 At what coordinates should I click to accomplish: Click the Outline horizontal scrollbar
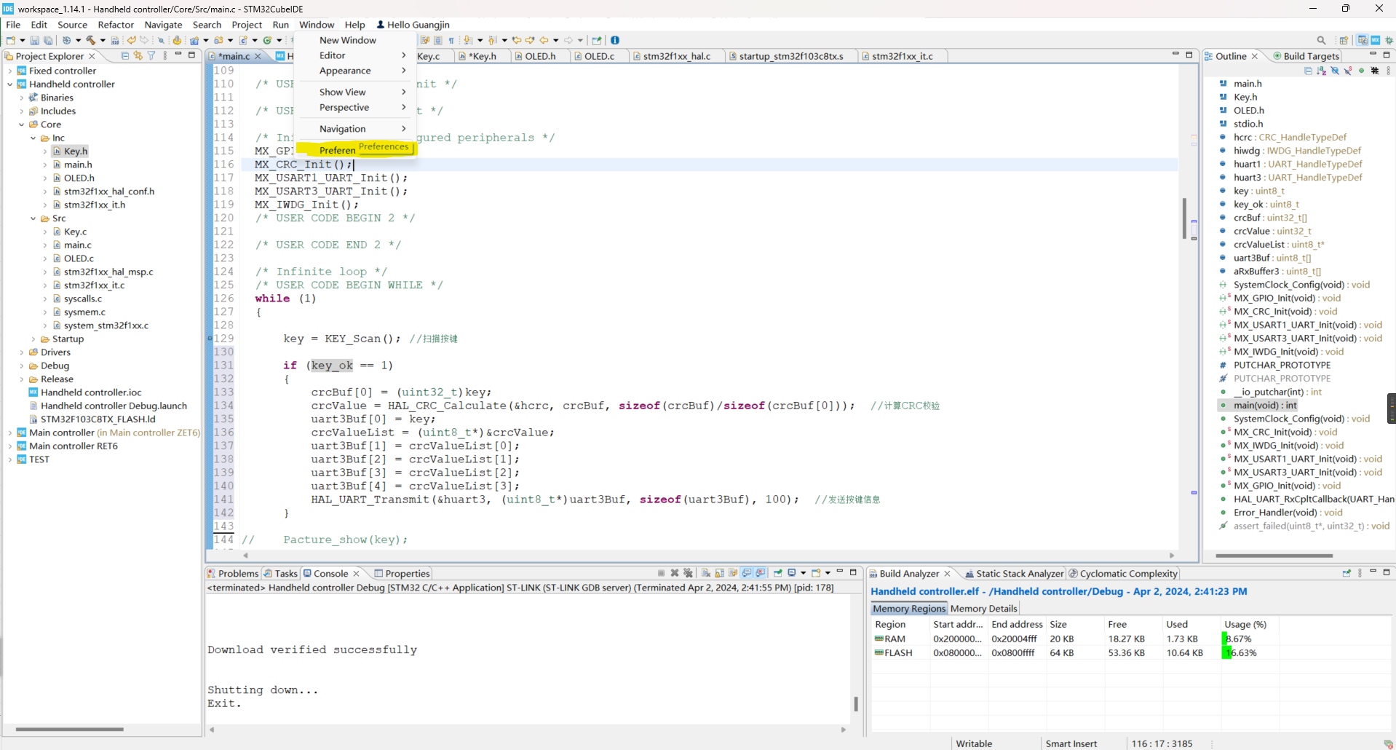(1274, 556)
